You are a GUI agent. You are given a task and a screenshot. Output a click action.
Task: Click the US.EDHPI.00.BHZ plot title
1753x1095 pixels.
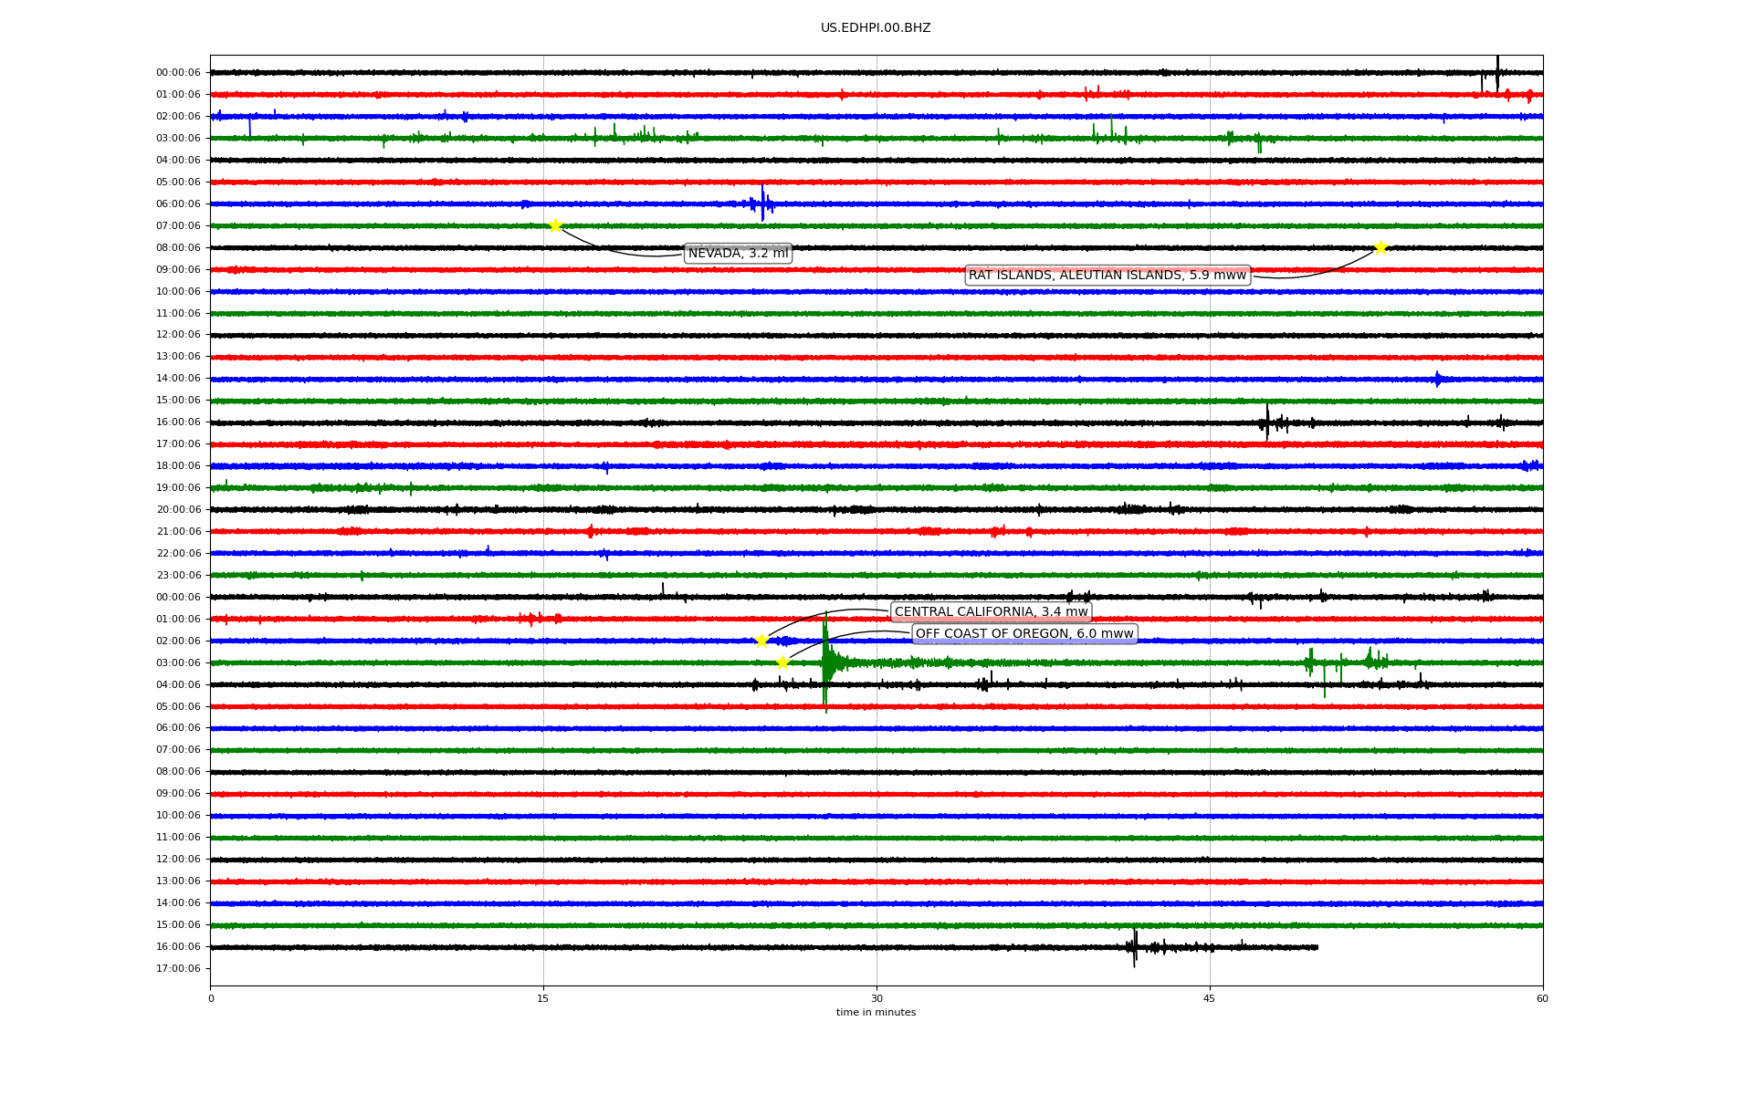coord(876,28)
